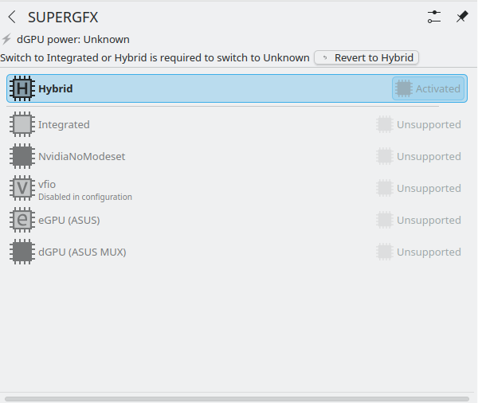
Task: Click the dGPU power lightning icon
Action: coord(7,39)
